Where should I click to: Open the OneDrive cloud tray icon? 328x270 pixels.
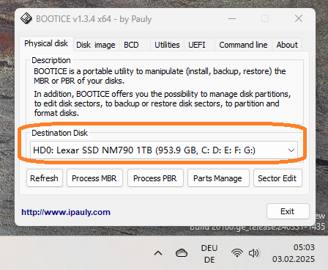click(x=182, y=253)
